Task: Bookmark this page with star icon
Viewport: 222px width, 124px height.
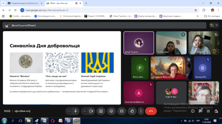Action: (x=196, y=10)
